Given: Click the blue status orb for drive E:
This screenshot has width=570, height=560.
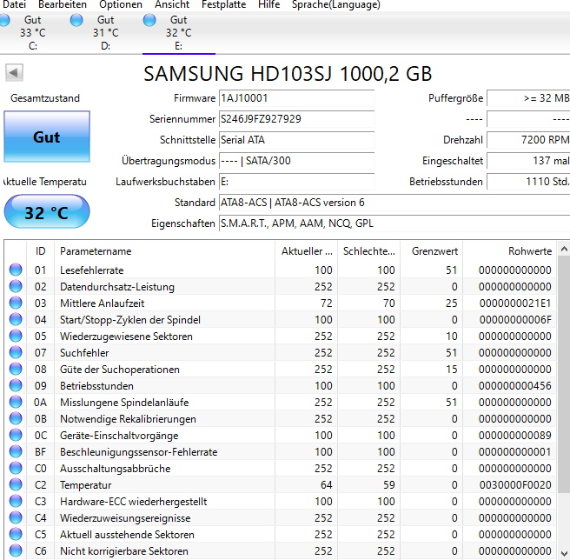Looking at the screenshot, I should tap(149, 20).
